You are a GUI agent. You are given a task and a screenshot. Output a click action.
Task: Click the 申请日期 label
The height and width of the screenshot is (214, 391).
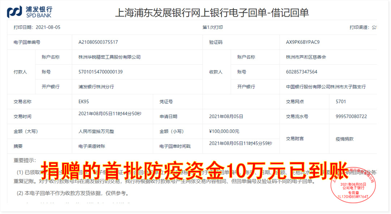click(x=168, y=116)
